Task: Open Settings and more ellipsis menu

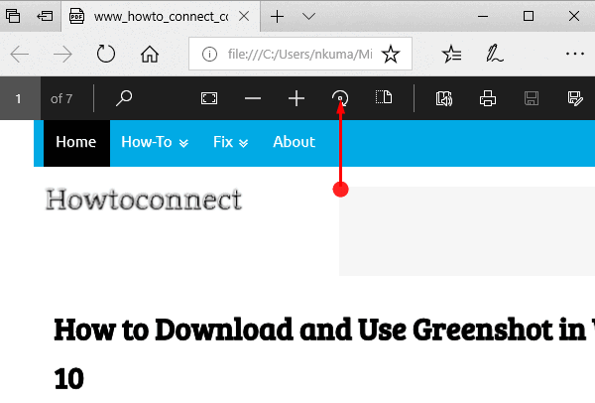Action: (575, 54)
